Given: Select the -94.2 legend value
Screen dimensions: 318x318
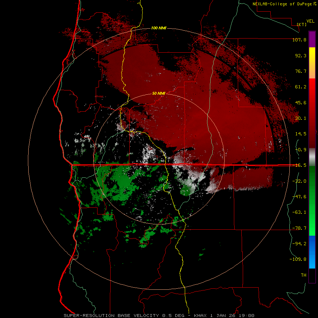Looking at the screenshot, I should tap(299, 244).
